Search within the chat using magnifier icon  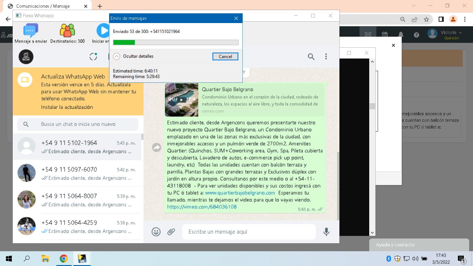pyautogui.click(x=311, y=56)
